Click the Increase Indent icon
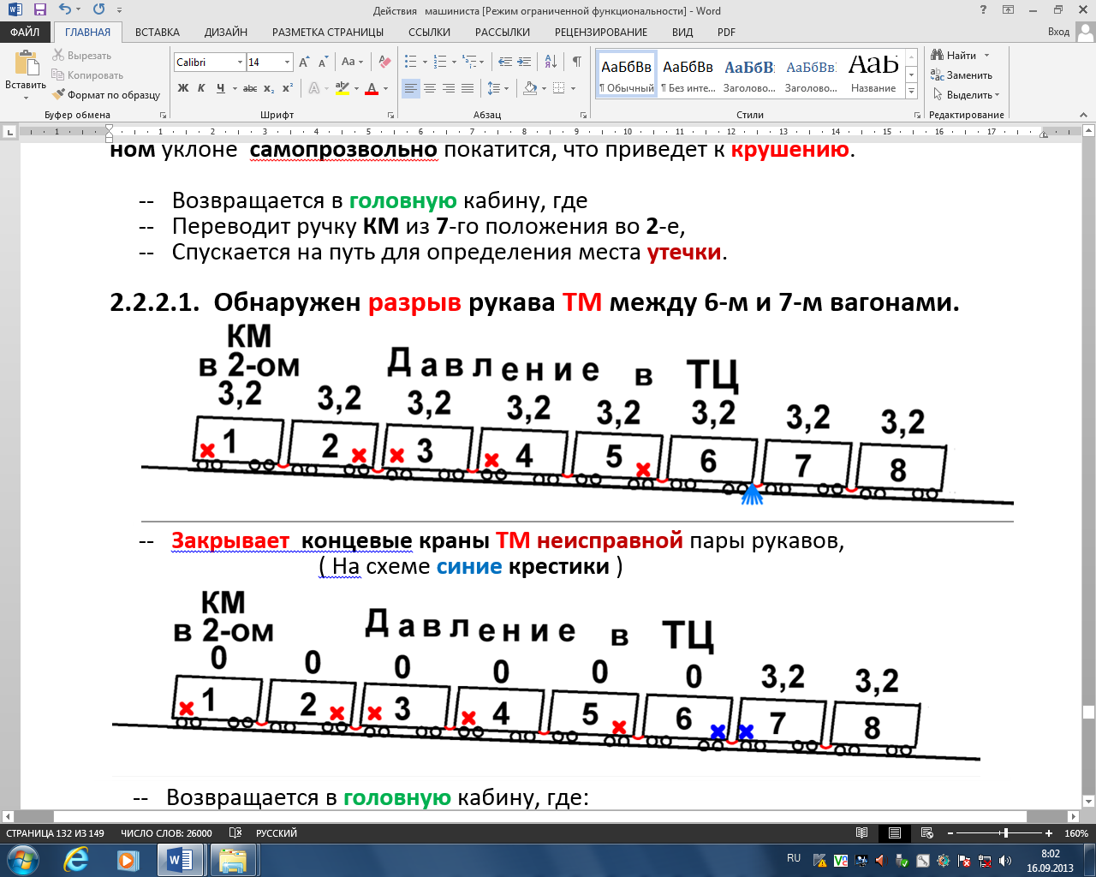 pyautogui.click(x=525, y=62)
